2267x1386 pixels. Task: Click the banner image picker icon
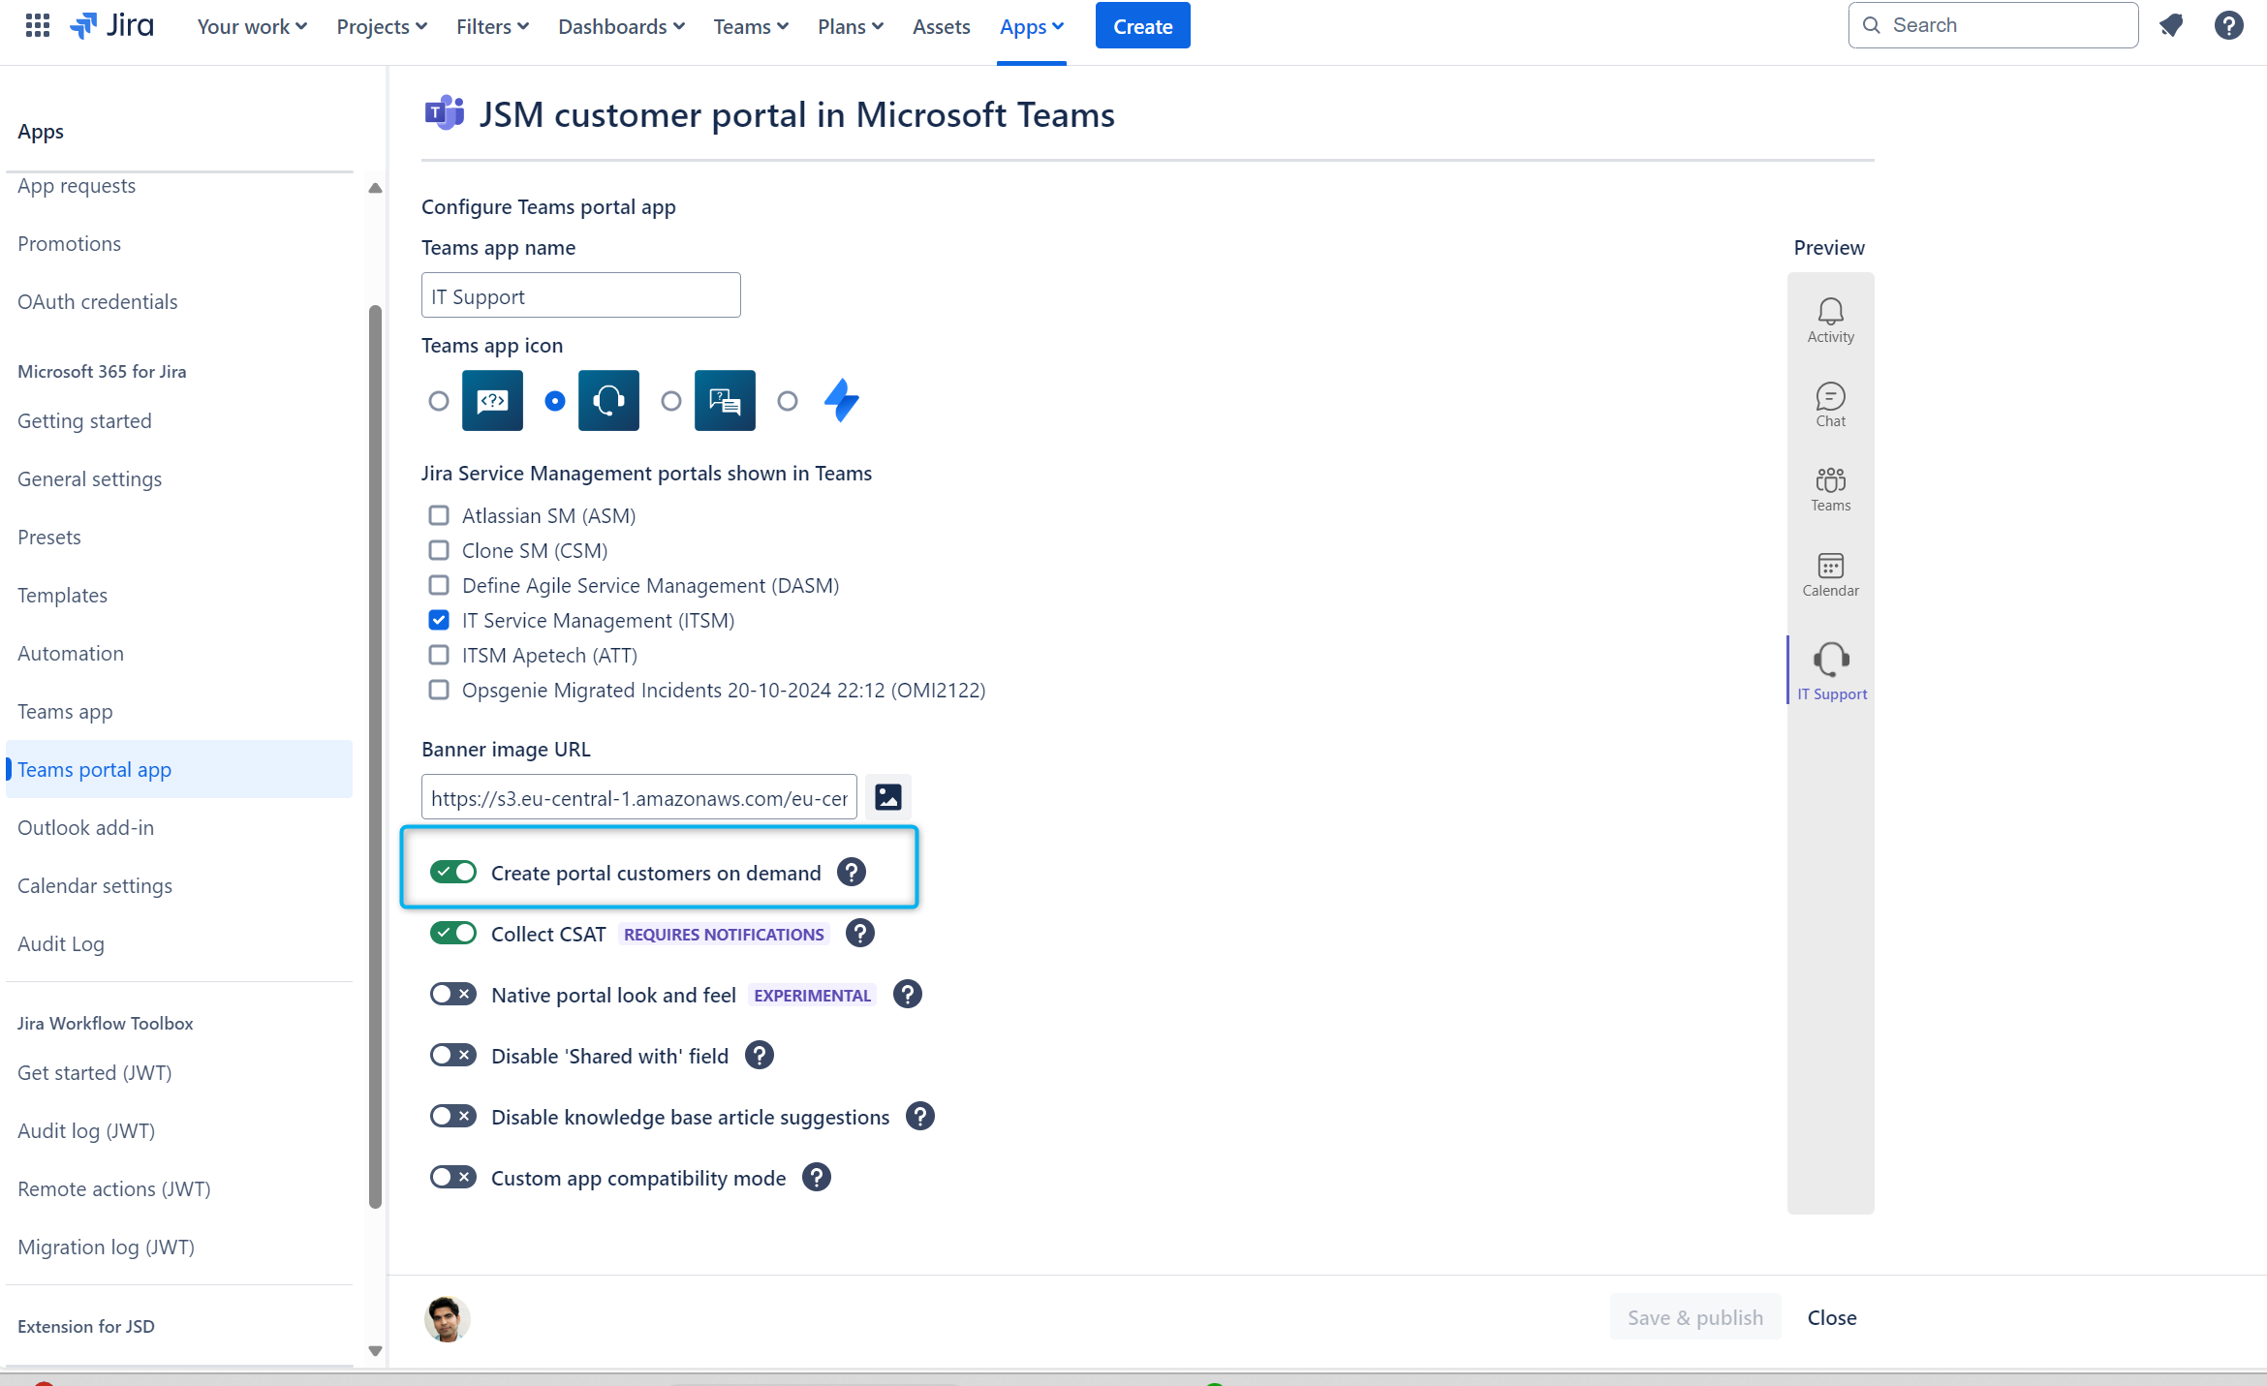(887, 797)
